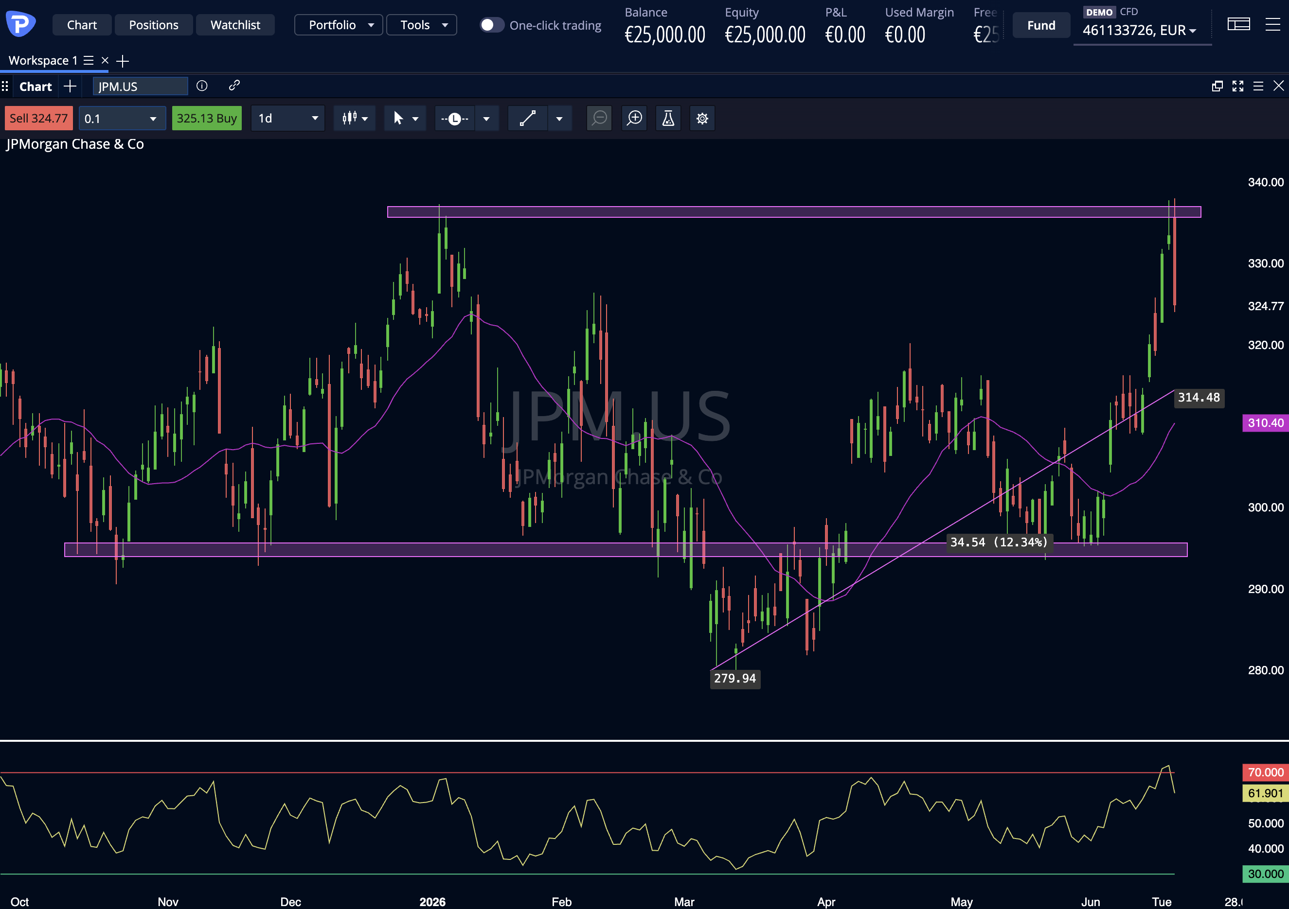
Task: Expand the Portfolio dropdown
Action: click(x=339, y=25)
